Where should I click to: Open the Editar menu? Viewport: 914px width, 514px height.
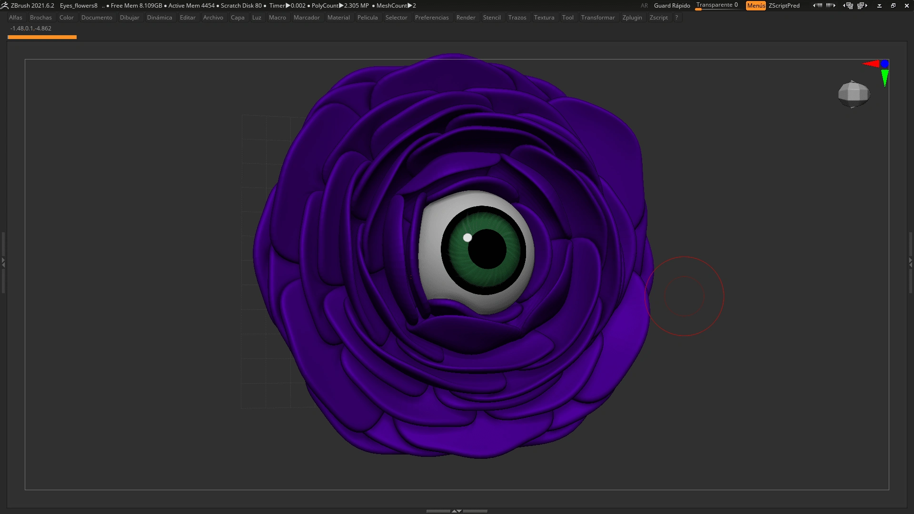188,18
